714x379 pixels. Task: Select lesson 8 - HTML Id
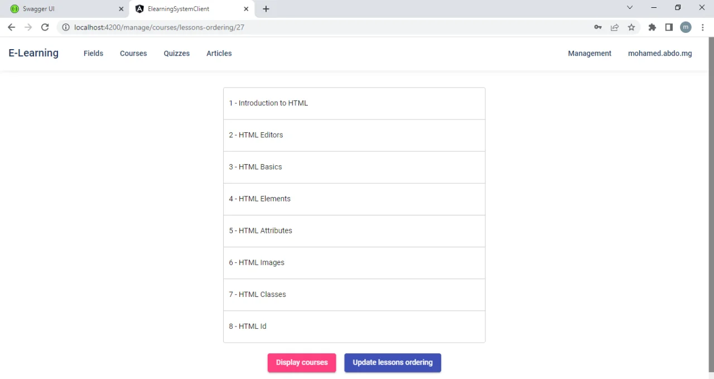[x=354, y=326]
